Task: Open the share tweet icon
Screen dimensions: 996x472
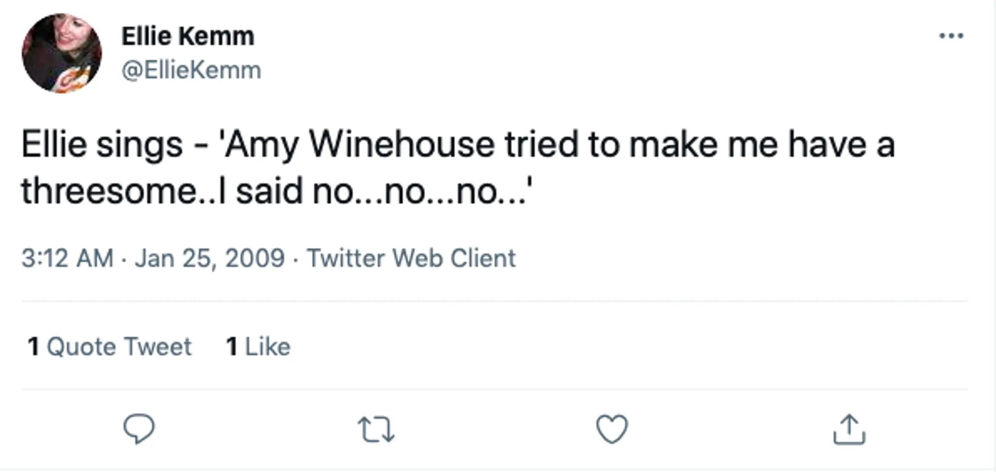Action: point(849,429)
